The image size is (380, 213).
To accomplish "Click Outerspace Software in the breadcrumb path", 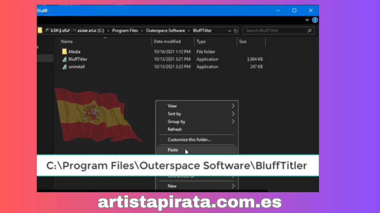I will [165, 30].
